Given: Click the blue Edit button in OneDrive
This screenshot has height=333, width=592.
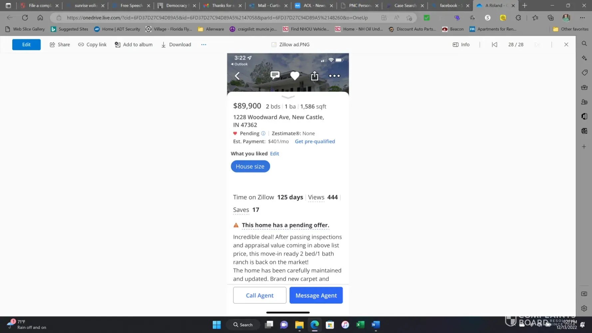Looking at the screenshot, I should (x=26, y=45).
